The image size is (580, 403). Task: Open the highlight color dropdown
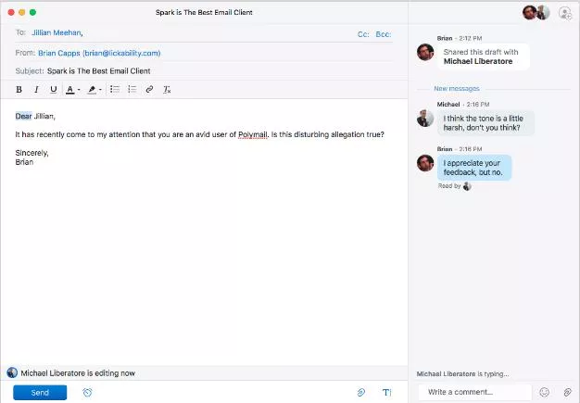tap(100, 90)
